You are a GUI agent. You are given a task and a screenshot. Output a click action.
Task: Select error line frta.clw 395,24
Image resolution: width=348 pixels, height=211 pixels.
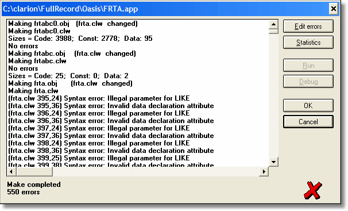[x=99, y=98]
